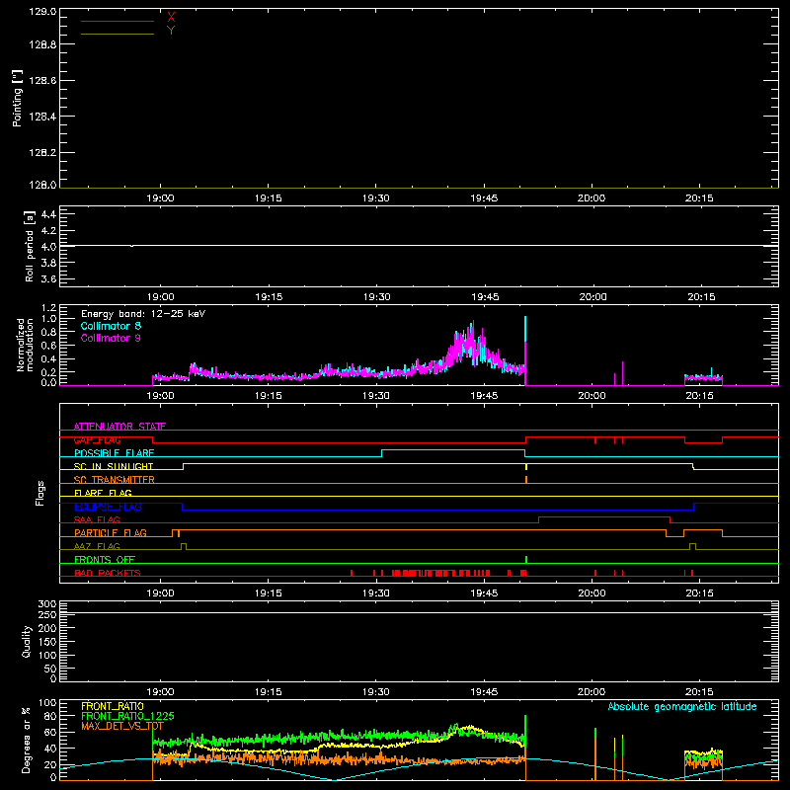Click the 19:30 time label under the Roll period plot
The image size is (790, 790).
tap(377, 297)
